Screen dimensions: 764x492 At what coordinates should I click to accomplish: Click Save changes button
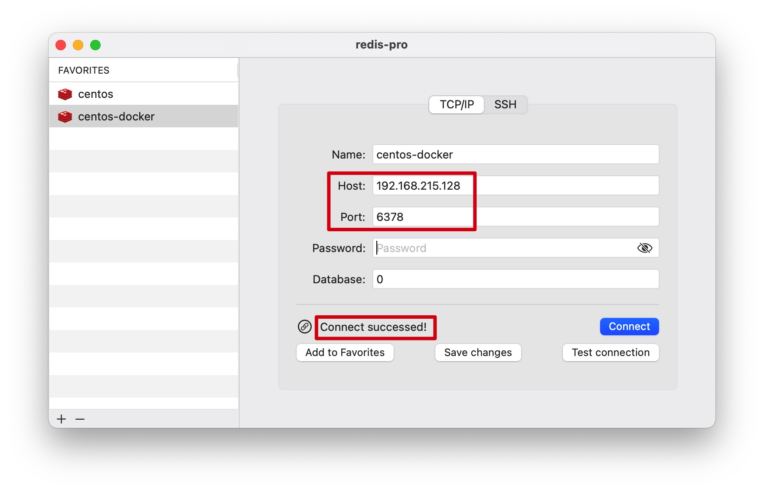point(478,353)
